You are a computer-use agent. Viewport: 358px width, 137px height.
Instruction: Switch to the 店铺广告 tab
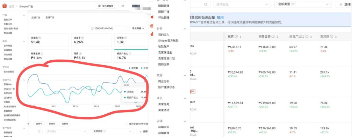click(x=36, y=17)
